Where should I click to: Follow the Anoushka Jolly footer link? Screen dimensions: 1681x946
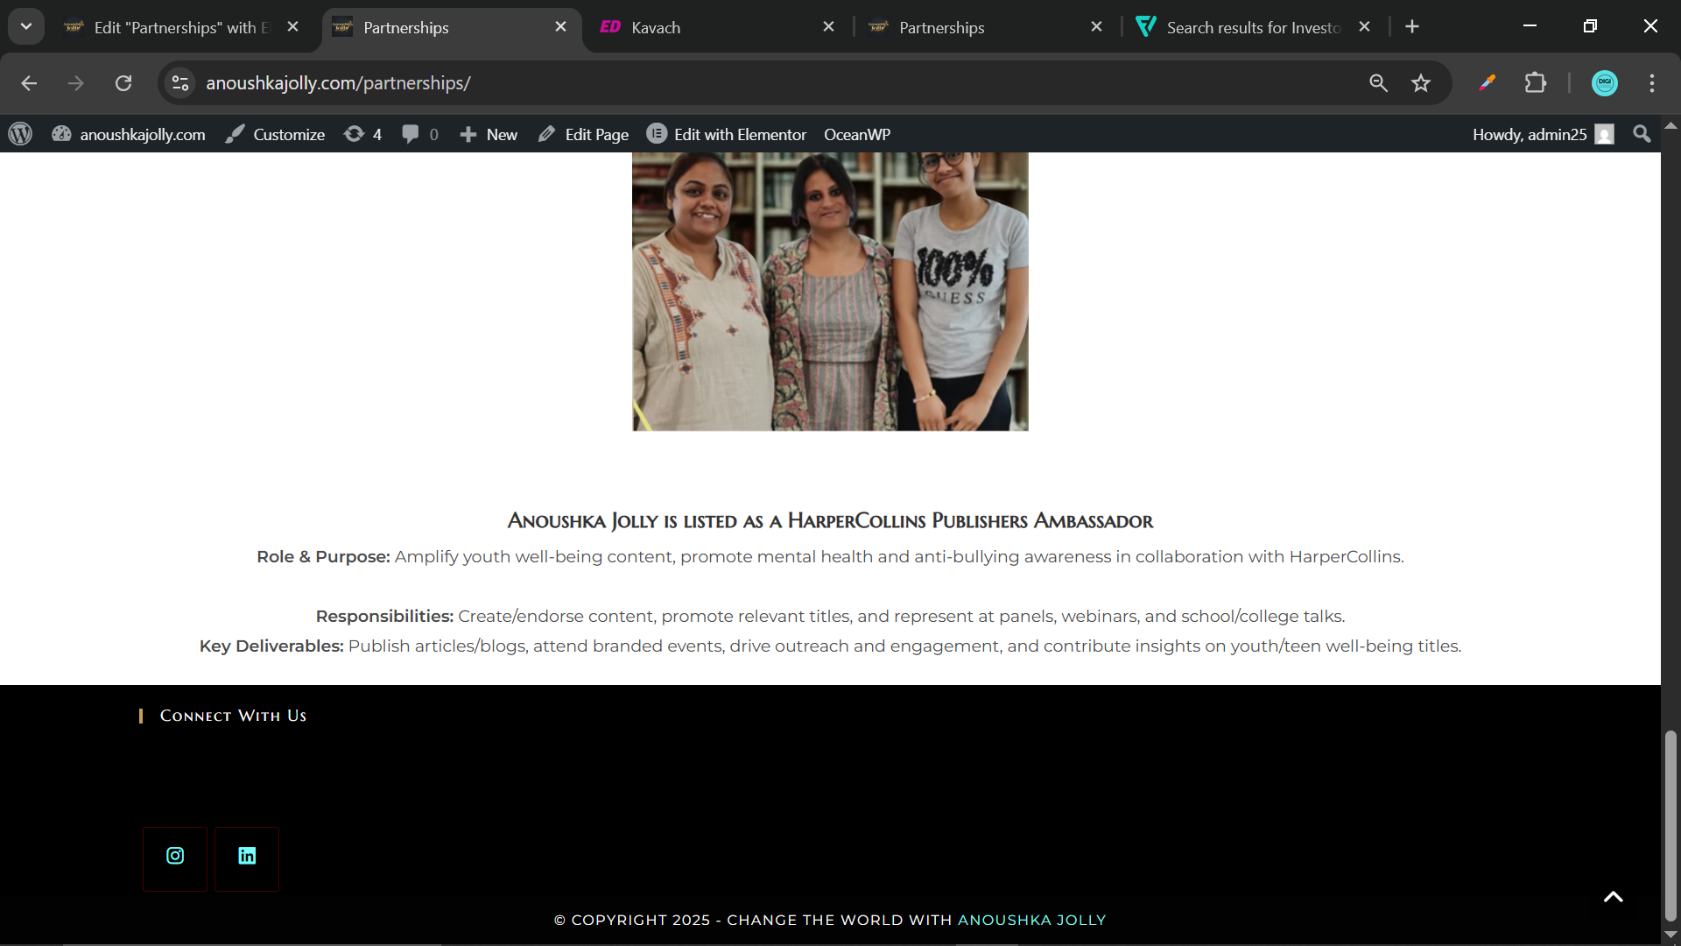pyautogui.click(x=1031, y=920)
